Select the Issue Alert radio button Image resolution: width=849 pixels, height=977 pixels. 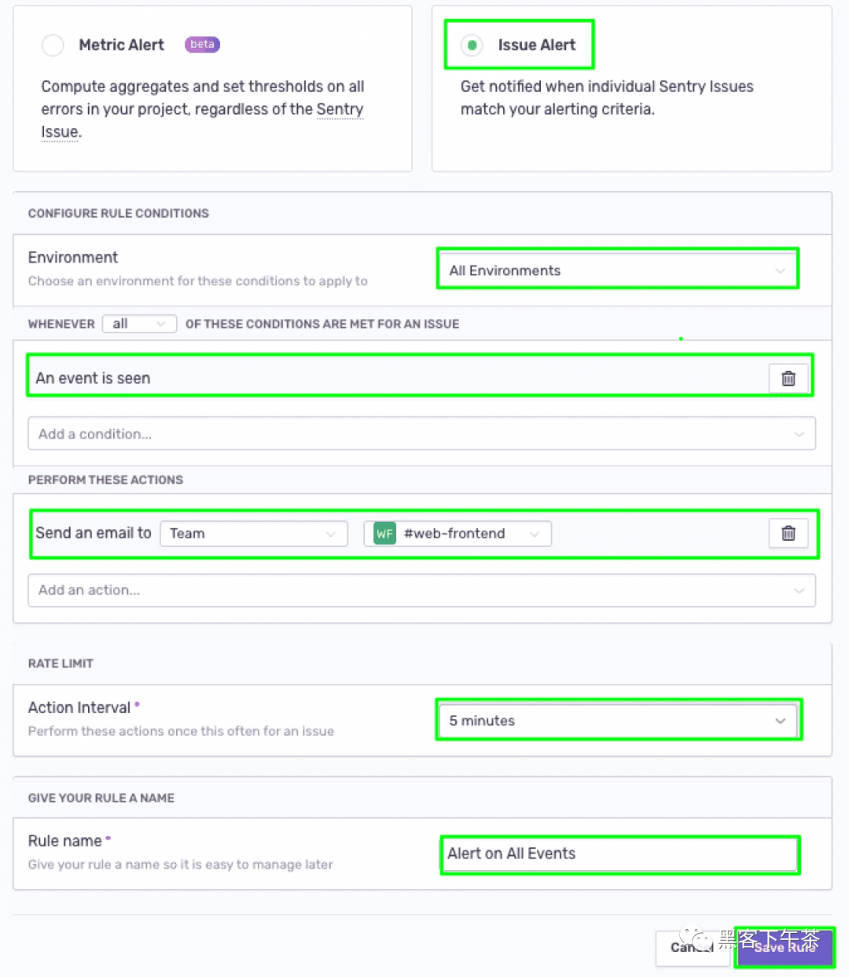coord(472,46)
